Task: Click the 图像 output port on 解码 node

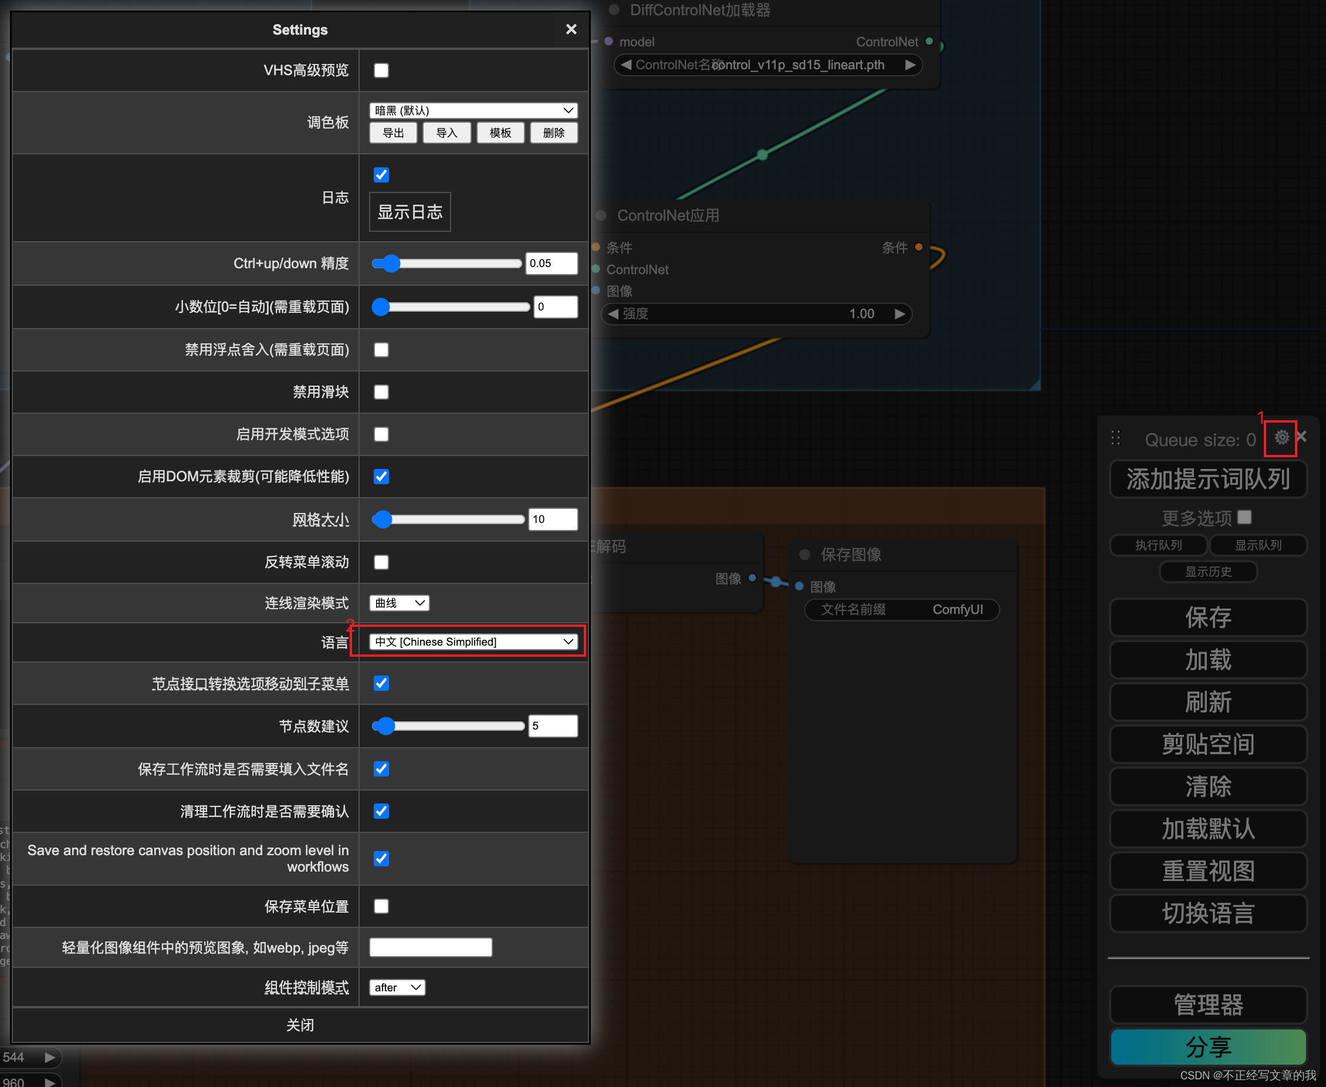Action: tap(752, 578)
